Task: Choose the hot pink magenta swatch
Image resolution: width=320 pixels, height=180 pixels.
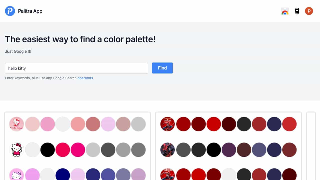Action: pos(78,150)
